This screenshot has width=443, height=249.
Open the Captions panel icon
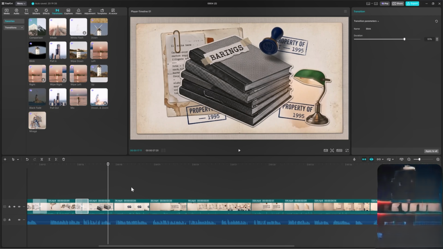click(x=69, y=11)
